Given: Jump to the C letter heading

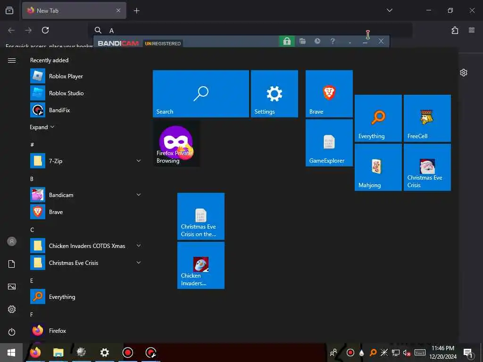Looking at the screenshot, I should [x=32, y=230].
